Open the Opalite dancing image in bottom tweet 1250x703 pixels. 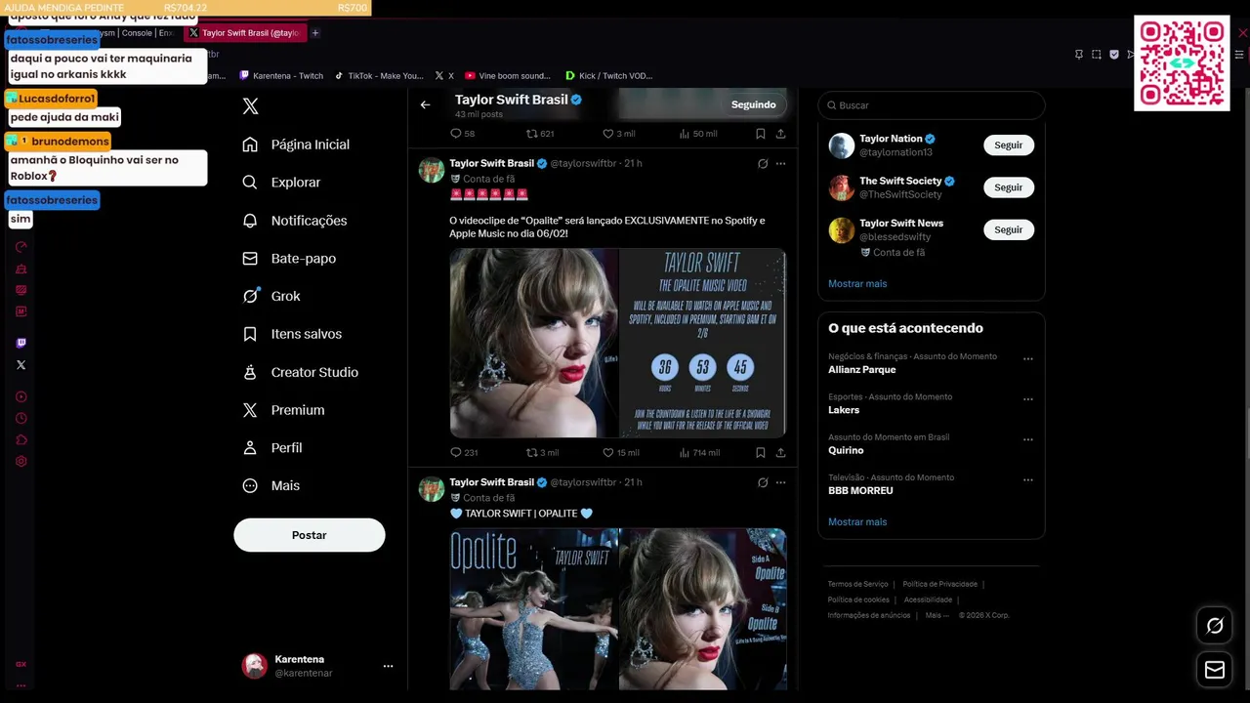click(x=534, y=609)
